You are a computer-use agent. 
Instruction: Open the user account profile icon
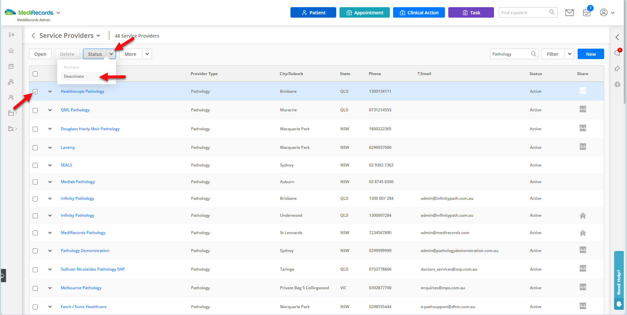[604, 12]
